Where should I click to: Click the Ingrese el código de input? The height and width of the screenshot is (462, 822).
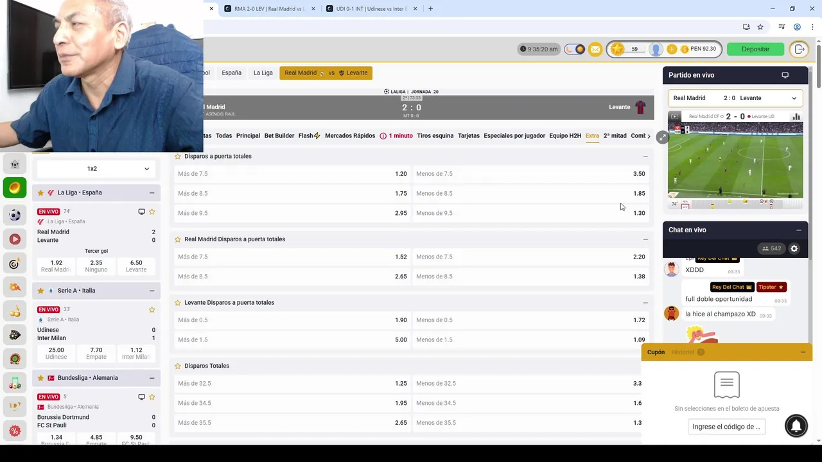[726, 427]
